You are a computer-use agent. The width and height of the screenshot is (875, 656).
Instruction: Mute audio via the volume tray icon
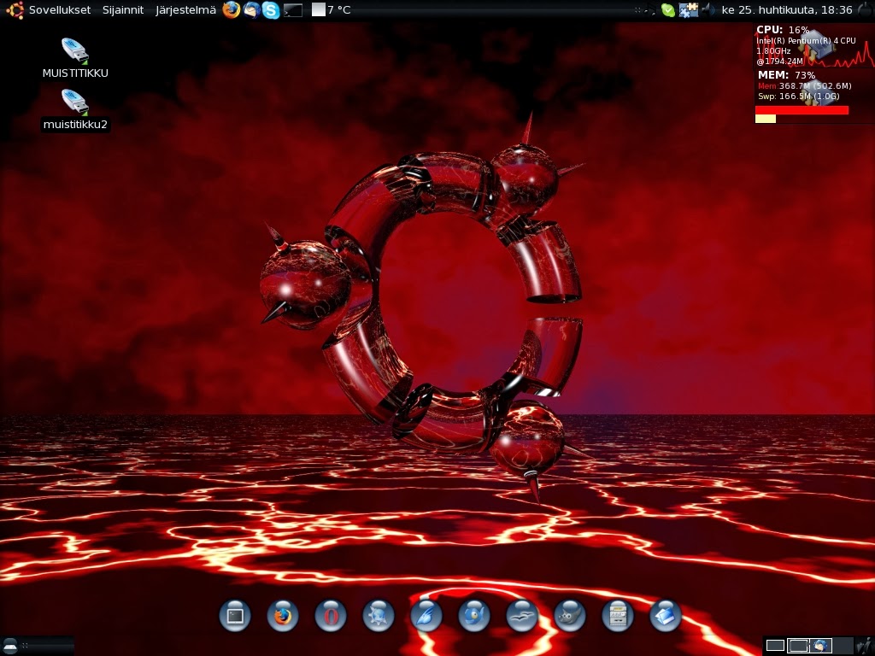pos(707,10)
